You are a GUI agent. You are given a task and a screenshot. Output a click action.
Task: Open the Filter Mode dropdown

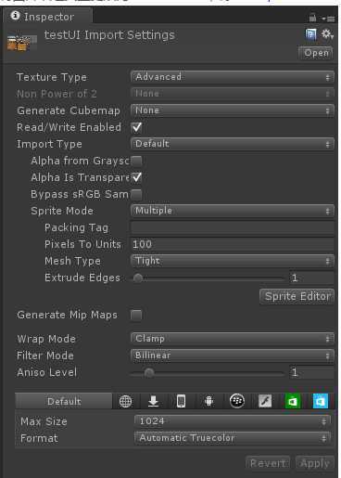233,355
